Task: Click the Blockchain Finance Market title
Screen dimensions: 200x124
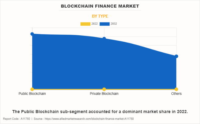Action: click(100, 6)
